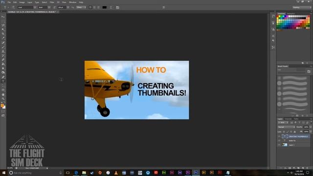The height and width of the screenshot is (176, 313).
Task: Select the Layer 1 thumbnail
Action: click(285, 145)
